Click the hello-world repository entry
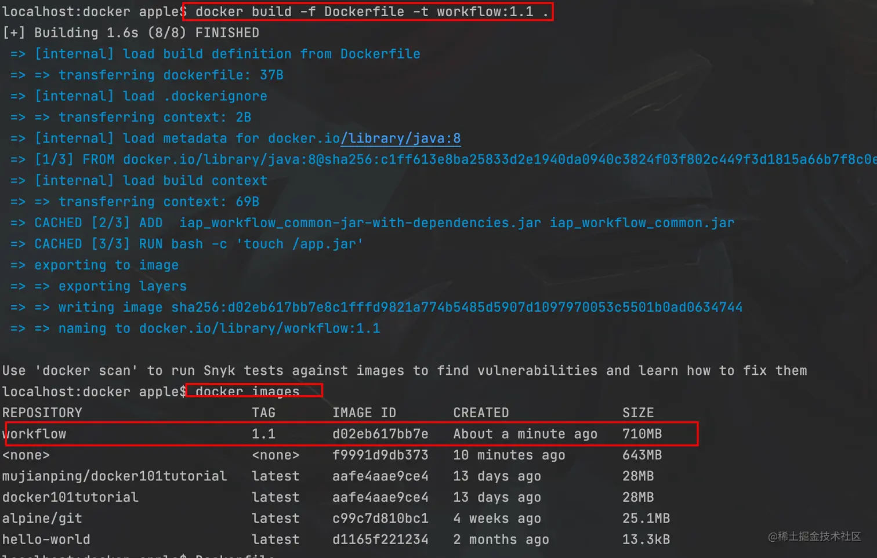Screen dimensions: 877x558 click(46, 539)
